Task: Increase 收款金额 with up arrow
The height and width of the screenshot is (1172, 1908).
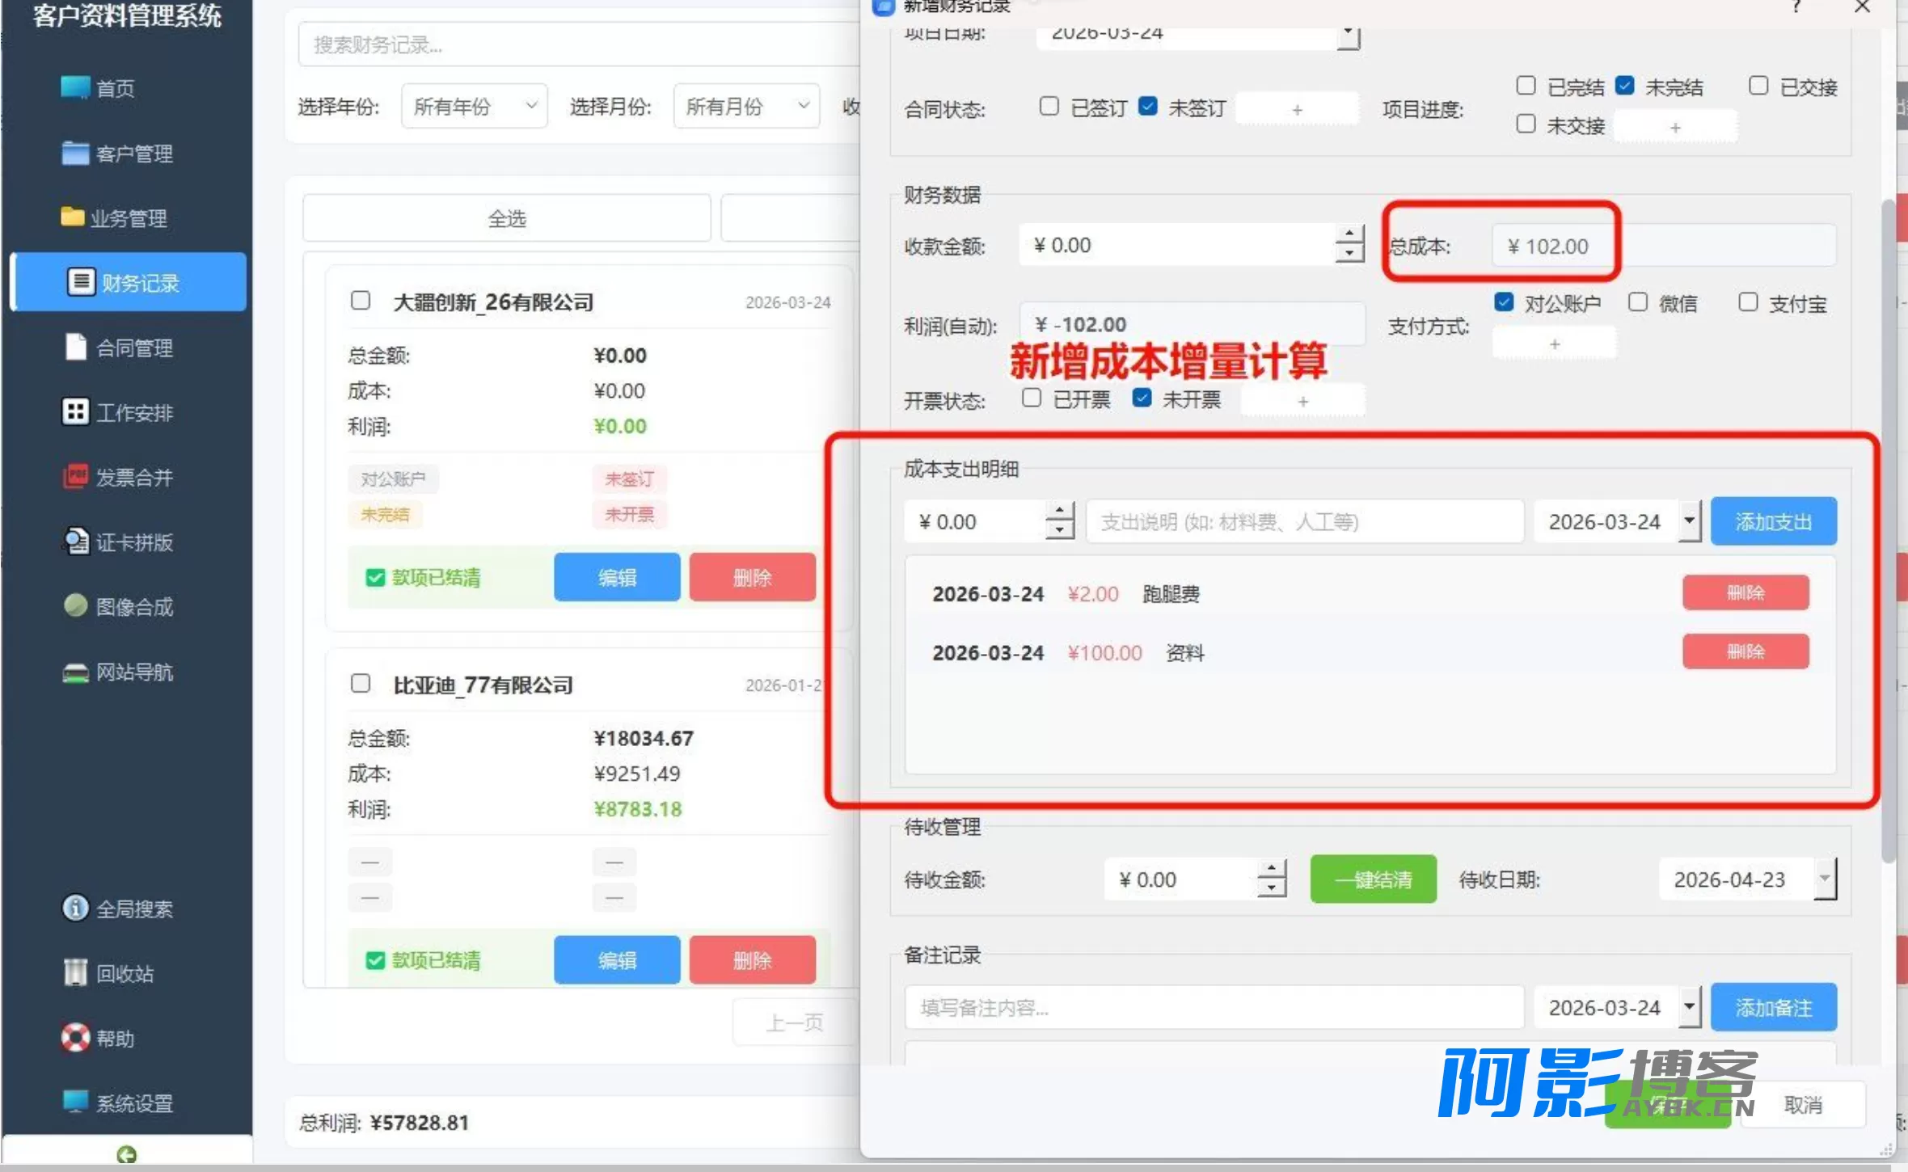Action: click(1349, 234)
